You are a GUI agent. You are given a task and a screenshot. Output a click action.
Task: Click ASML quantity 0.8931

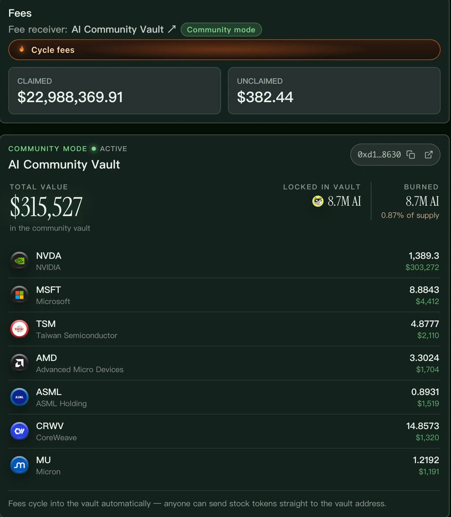point(425,392)
